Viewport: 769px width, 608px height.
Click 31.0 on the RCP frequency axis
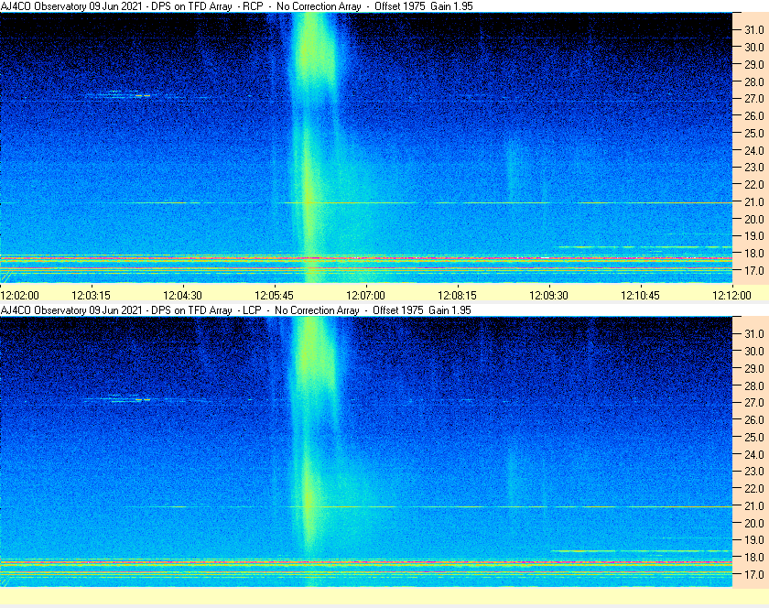click(x=754, y=30)
